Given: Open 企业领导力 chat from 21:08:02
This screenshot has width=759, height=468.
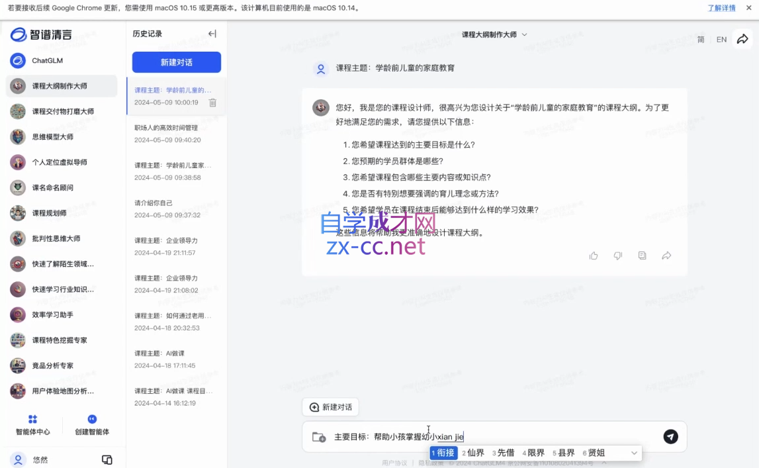Looking at the screenshot, I should [176, 284].
